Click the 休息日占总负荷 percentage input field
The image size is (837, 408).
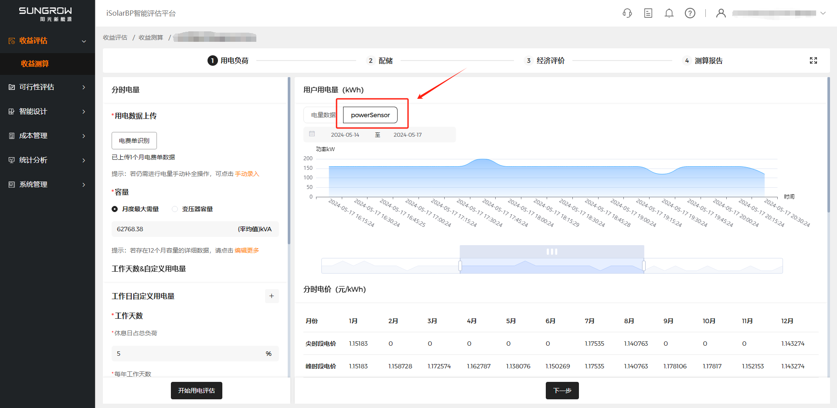[187, 354]
